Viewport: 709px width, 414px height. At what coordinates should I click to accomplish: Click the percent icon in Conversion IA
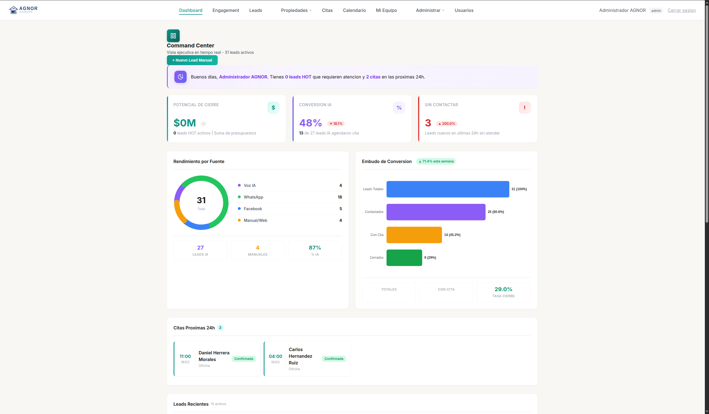point(399,108)
